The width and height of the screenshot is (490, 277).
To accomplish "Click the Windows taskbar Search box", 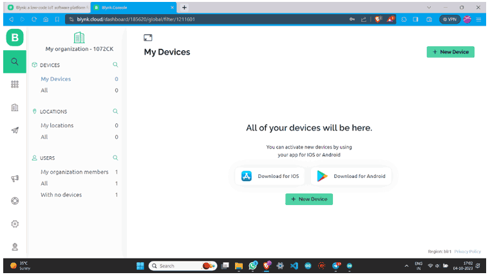I will point(174,265).
